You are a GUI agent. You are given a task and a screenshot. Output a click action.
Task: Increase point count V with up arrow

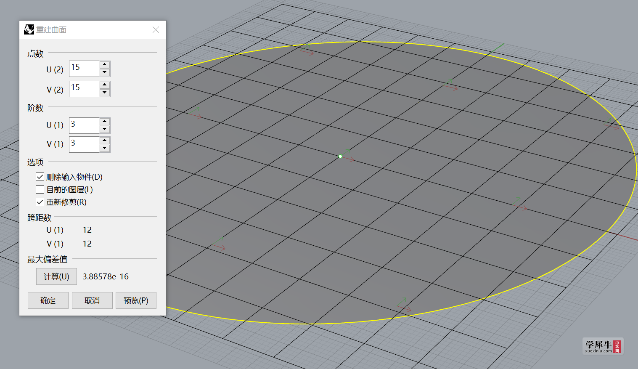point(105,85)
